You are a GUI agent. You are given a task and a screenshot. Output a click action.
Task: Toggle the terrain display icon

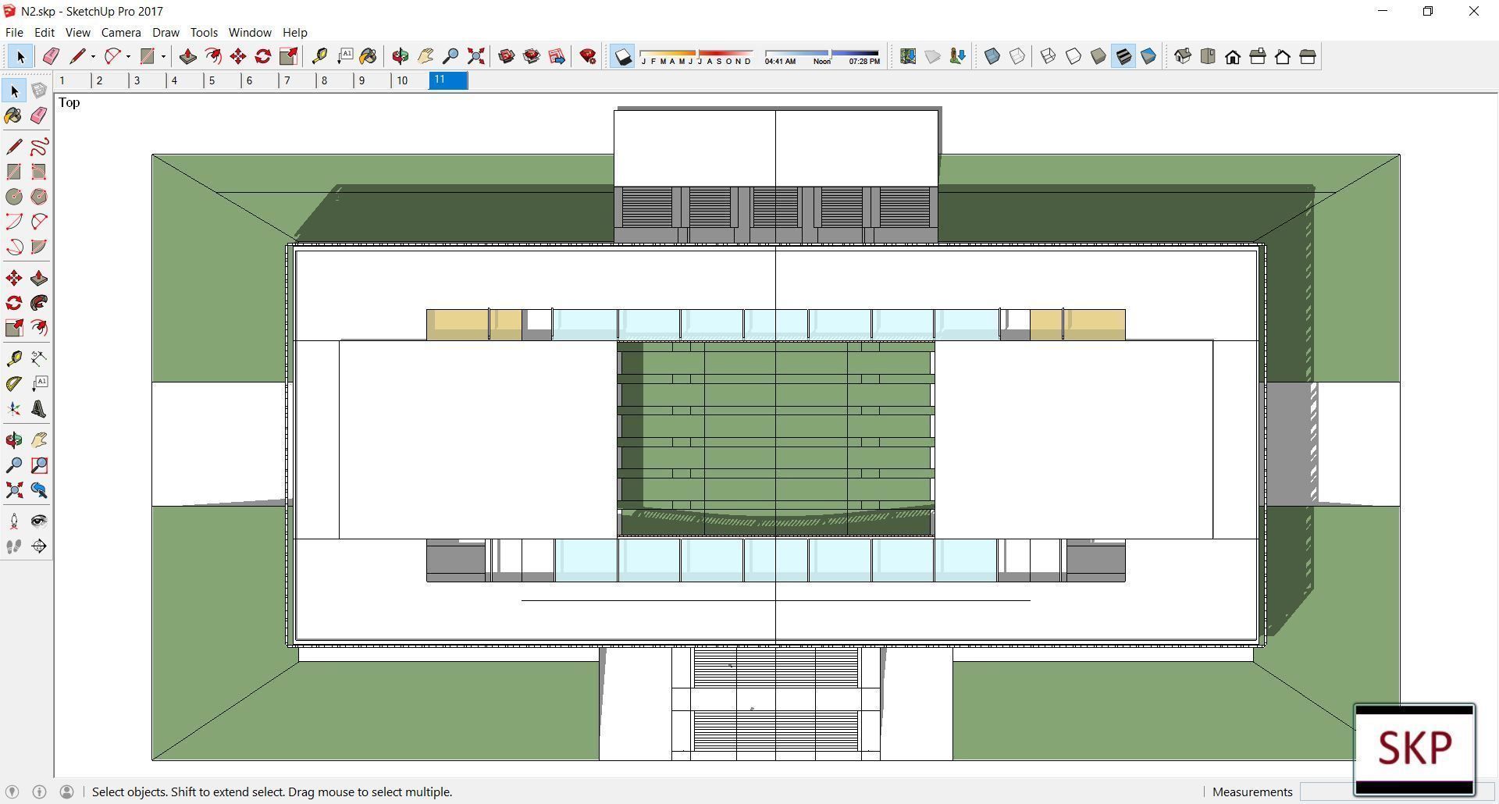click(933, 56)
